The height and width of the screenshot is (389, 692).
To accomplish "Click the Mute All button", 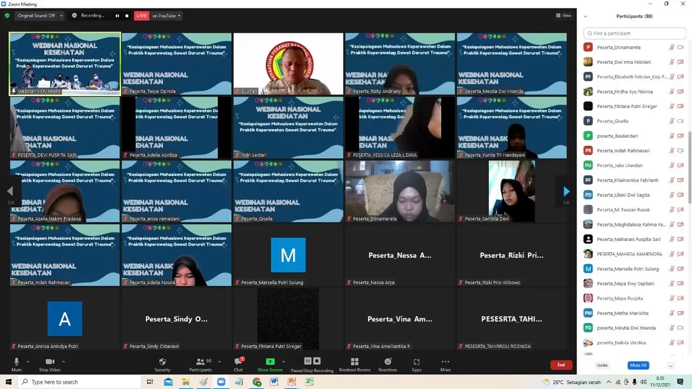I will 638,365.
